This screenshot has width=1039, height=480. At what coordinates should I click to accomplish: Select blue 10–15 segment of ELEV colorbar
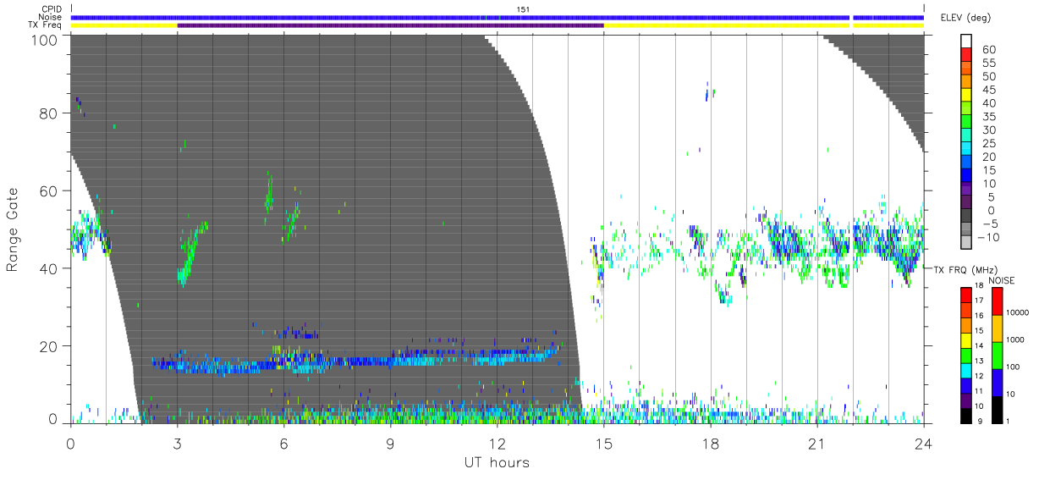tap(967, 177)
